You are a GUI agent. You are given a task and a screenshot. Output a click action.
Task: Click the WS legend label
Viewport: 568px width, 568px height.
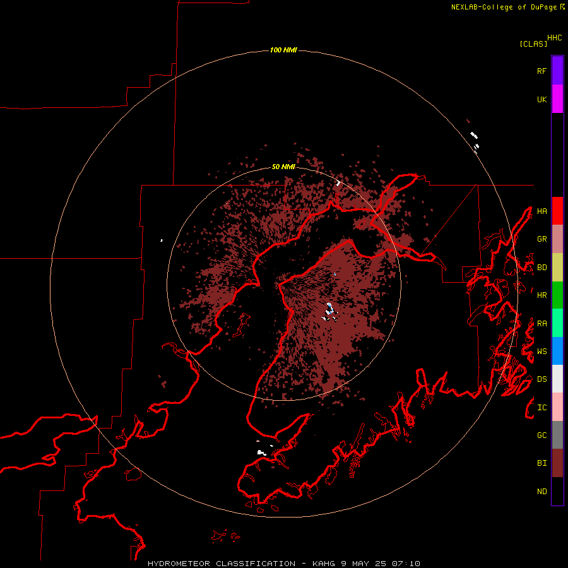pos(541,352)
